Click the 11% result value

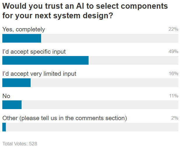(173, 96)
